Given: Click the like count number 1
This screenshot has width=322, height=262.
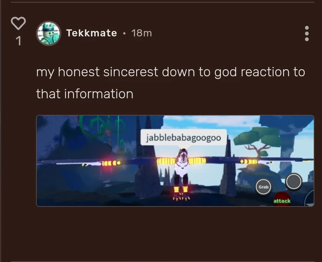Looking at the screenshot, I should pyautogui.click(x=18, y=41).
